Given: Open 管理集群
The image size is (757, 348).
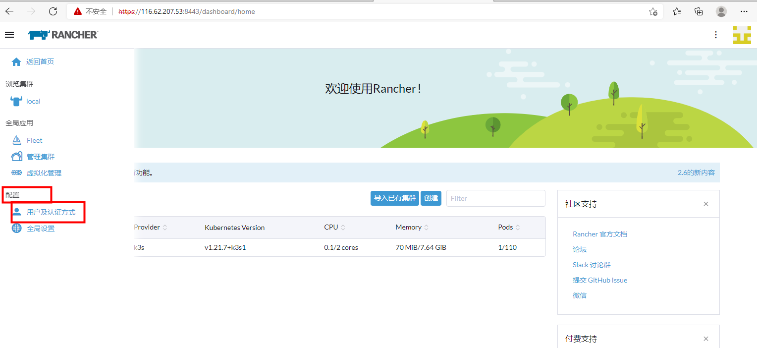Looking at the screenshot, I should (x=41, y=157).
